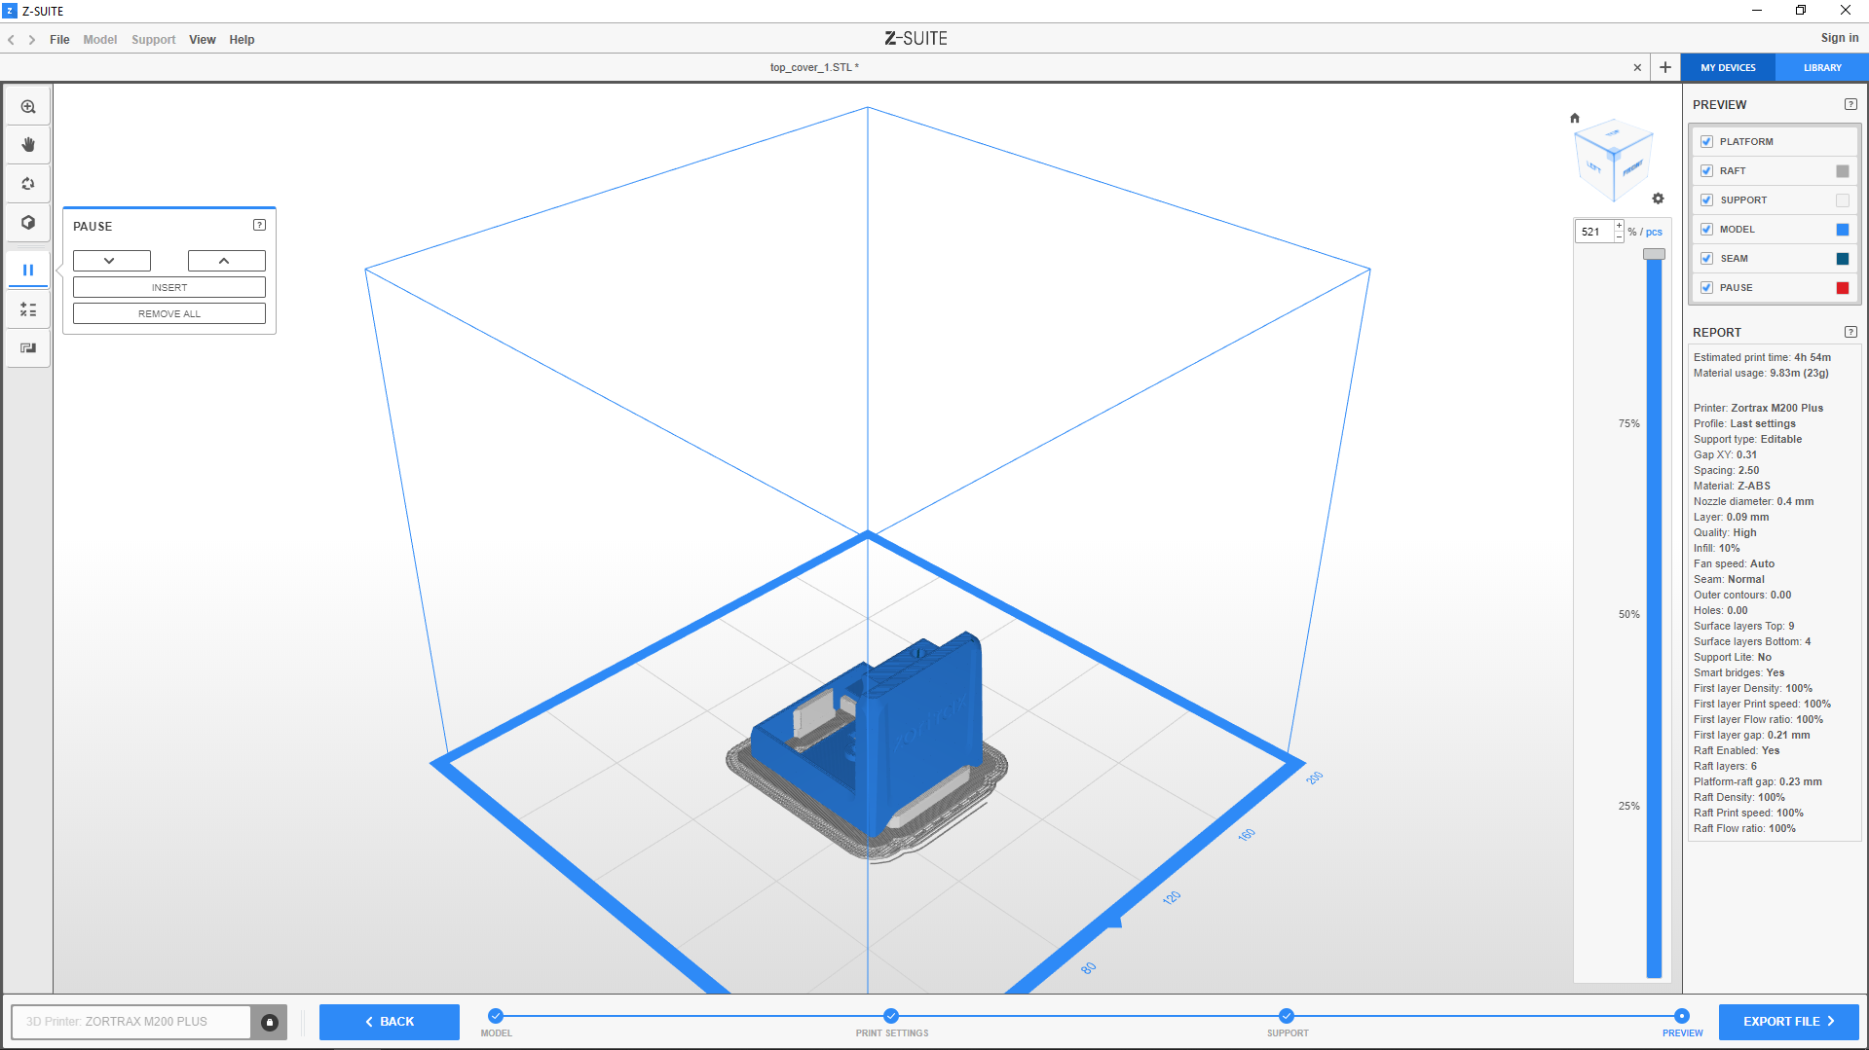Open the view mode cube tool

tap(28, 223)
